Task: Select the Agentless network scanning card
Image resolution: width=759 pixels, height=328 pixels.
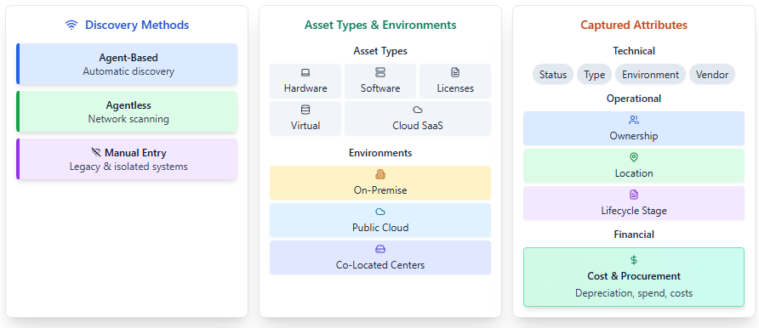Action: tap(127, 111)
